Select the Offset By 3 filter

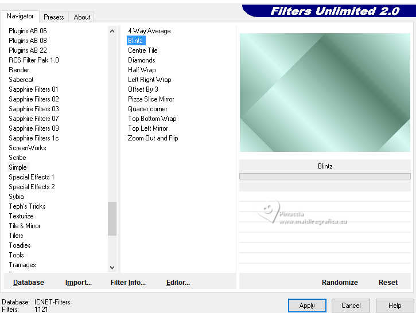tap(143, 89)
